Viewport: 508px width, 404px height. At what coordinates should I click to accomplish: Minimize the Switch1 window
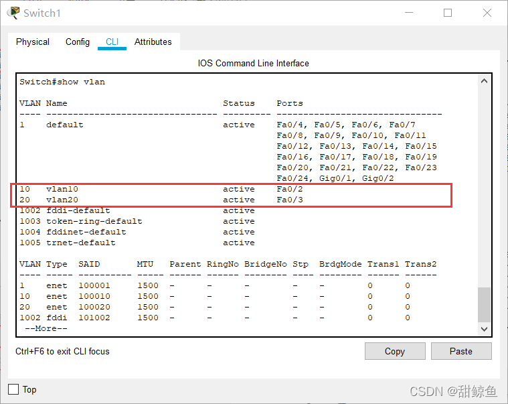click(x=409, y=13)
